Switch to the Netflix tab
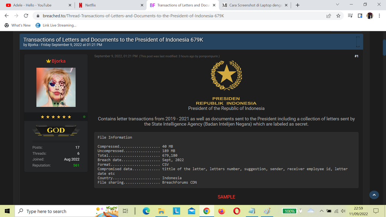The image size is (386, 217). coord(109,5)
